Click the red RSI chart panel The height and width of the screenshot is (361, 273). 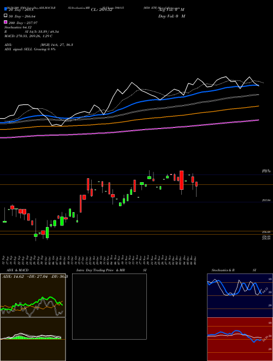(240, 339)
